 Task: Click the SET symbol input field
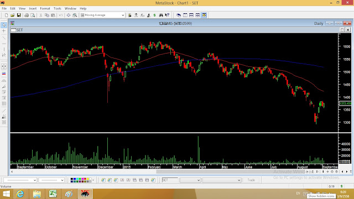coord(170,180)
